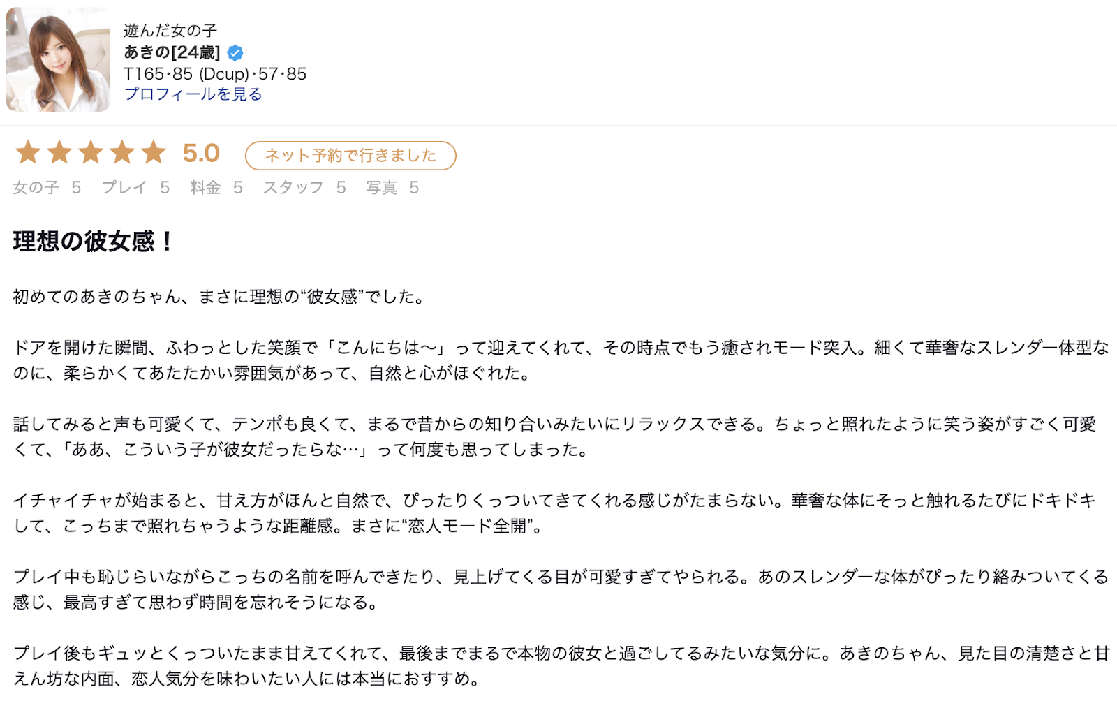This screenshot has height=708, width=1117.
Task: Click the 遊んだ女の子 label
Action: (170, 31)
